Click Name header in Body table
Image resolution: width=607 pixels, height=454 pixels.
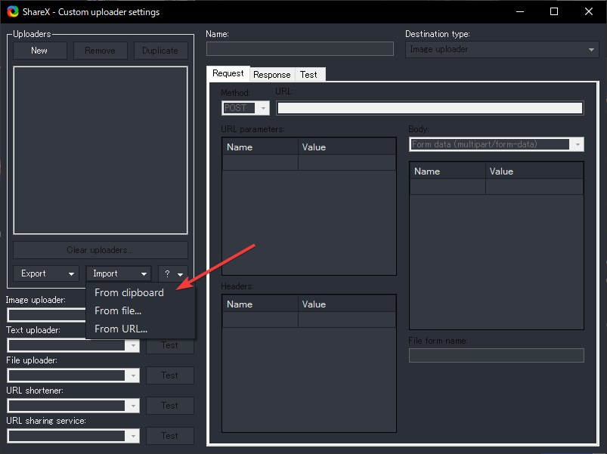point(448,171)
